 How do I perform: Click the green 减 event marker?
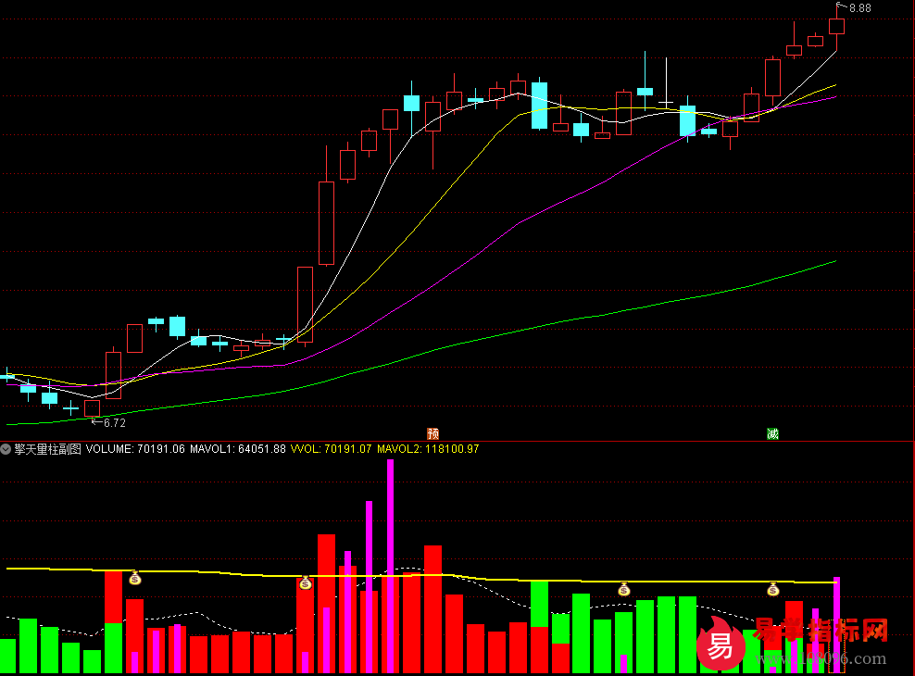[x=772, y=433]
